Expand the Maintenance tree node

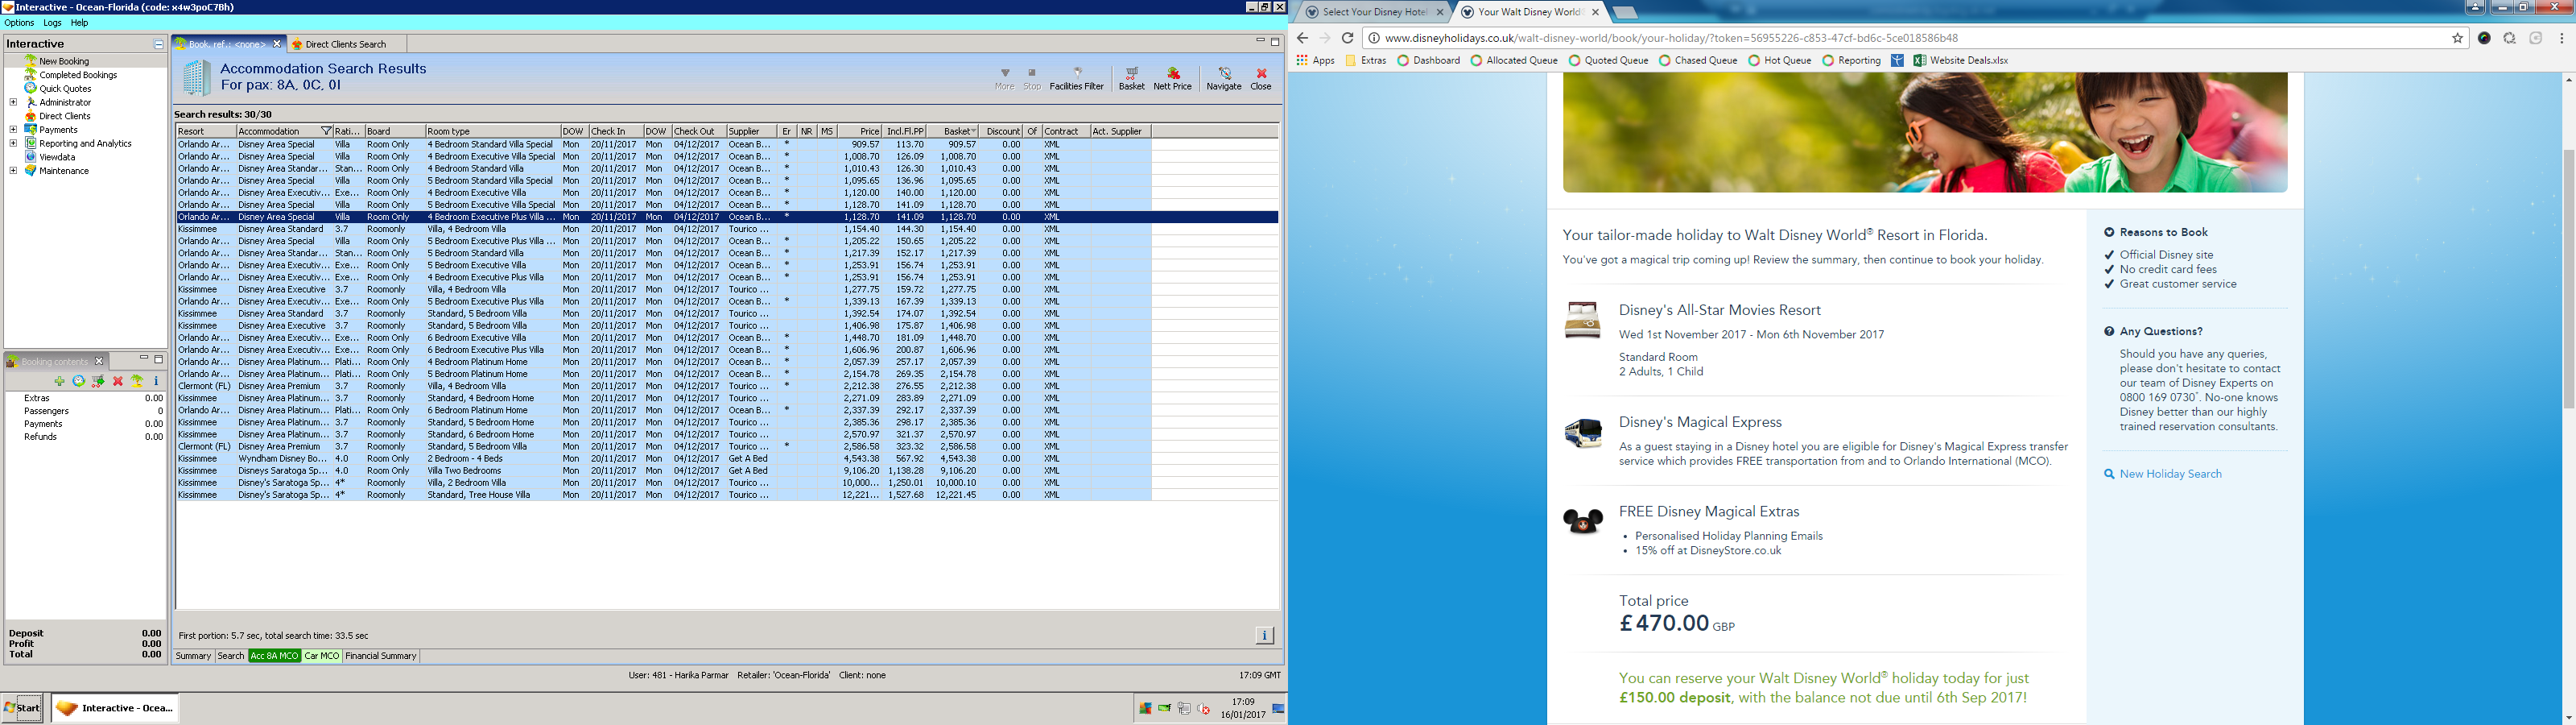[x=13, y=170]
